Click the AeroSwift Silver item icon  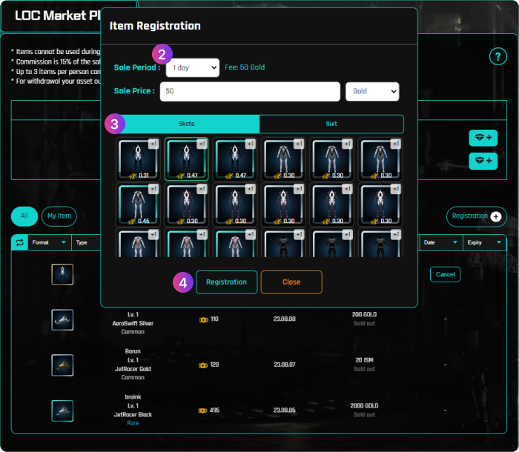tap(62, 319)
